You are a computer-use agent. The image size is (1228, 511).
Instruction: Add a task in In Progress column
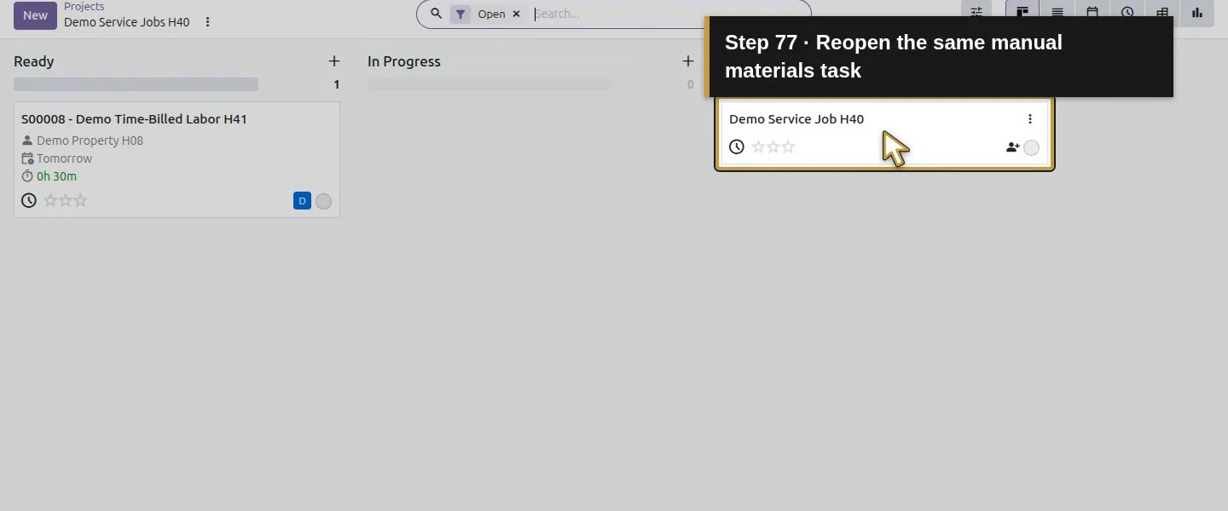point(688,61)
